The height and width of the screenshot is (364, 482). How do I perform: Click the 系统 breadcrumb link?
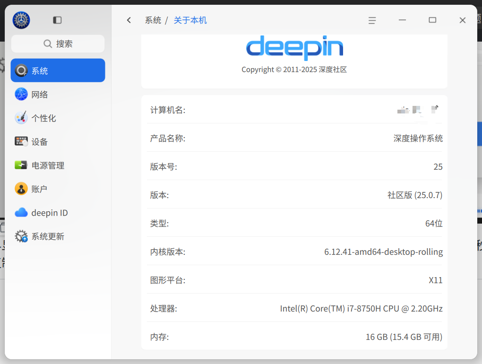point(153,20)
